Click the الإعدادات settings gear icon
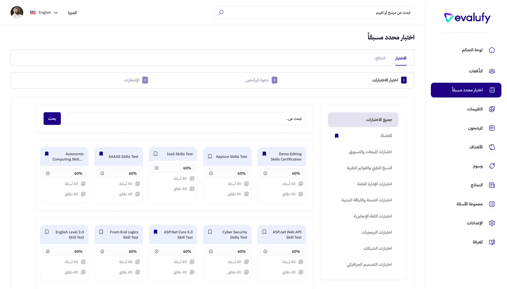The width and height of the screenshot is (507, 289). [x=492, y=223]
